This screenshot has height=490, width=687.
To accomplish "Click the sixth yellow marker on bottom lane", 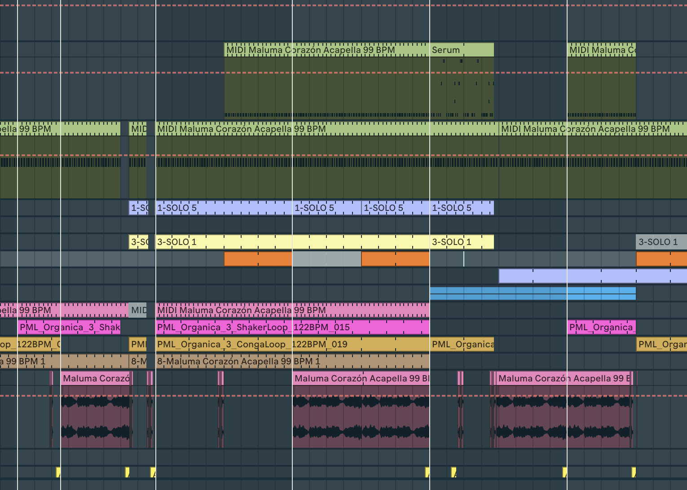I will (x=564, y=472).
